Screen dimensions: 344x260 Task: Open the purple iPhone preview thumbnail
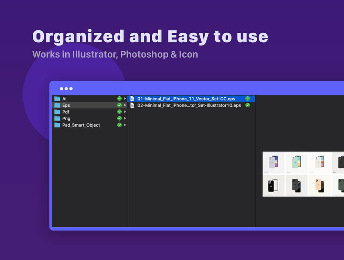[x=273, y=162]
